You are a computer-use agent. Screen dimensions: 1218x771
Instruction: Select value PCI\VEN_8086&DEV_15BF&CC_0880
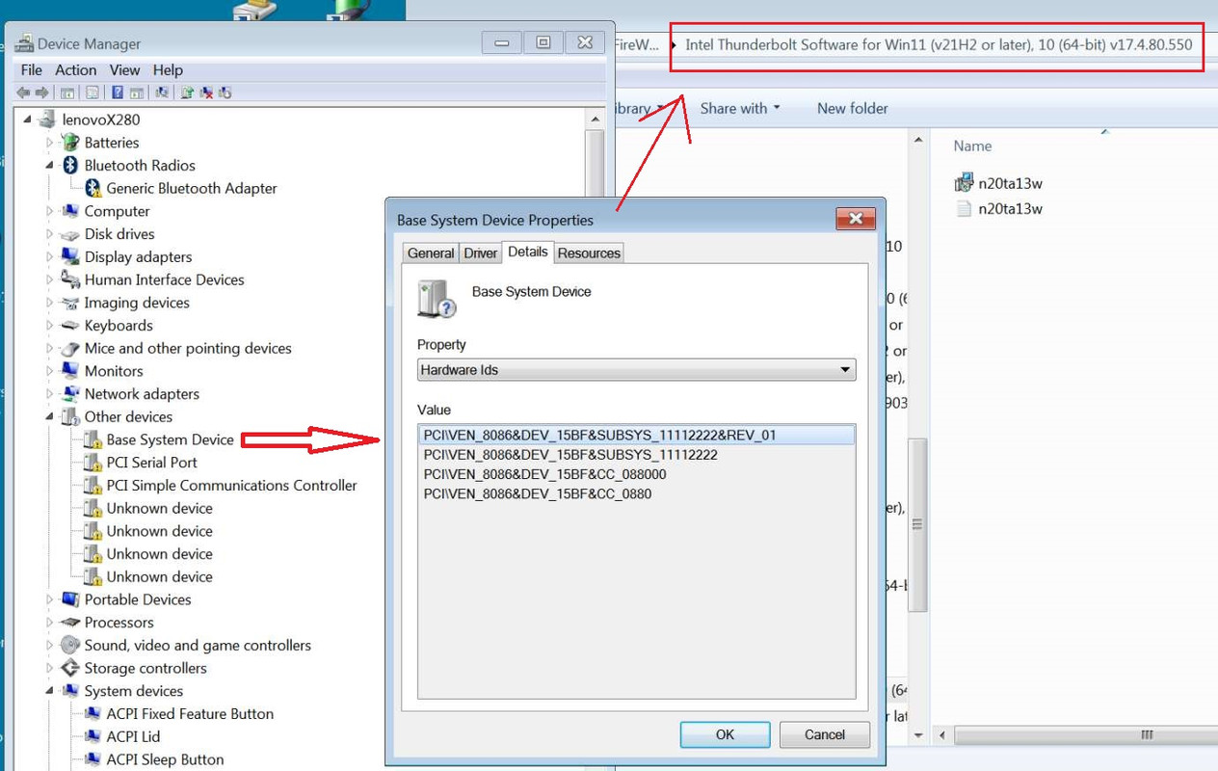[x=538, y=494]
